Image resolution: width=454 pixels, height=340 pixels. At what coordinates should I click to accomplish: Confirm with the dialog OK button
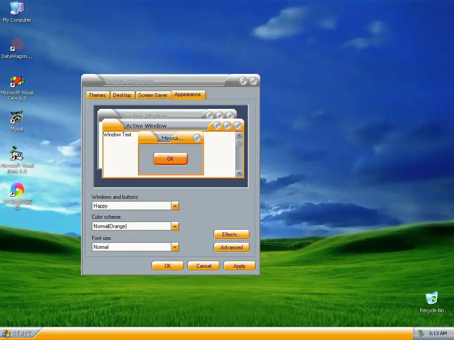168,266
